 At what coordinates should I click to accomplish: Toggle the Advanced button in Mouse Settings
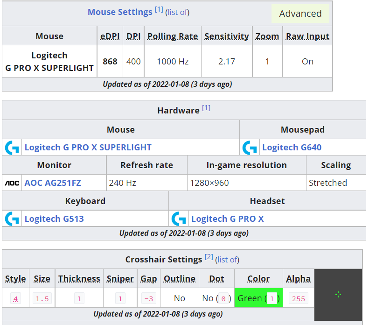click(300, 14)
